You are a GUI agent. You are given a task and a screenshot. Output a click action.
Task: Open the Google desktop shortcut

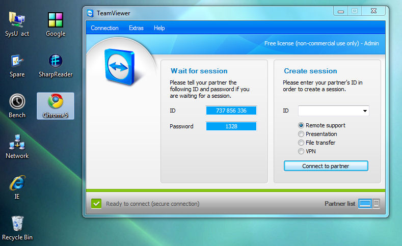pos(56,24)
